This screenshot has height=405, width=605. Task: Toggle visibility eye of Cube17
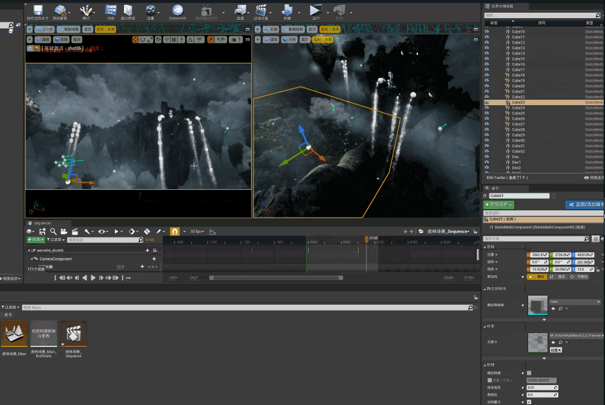coord(486,70)
